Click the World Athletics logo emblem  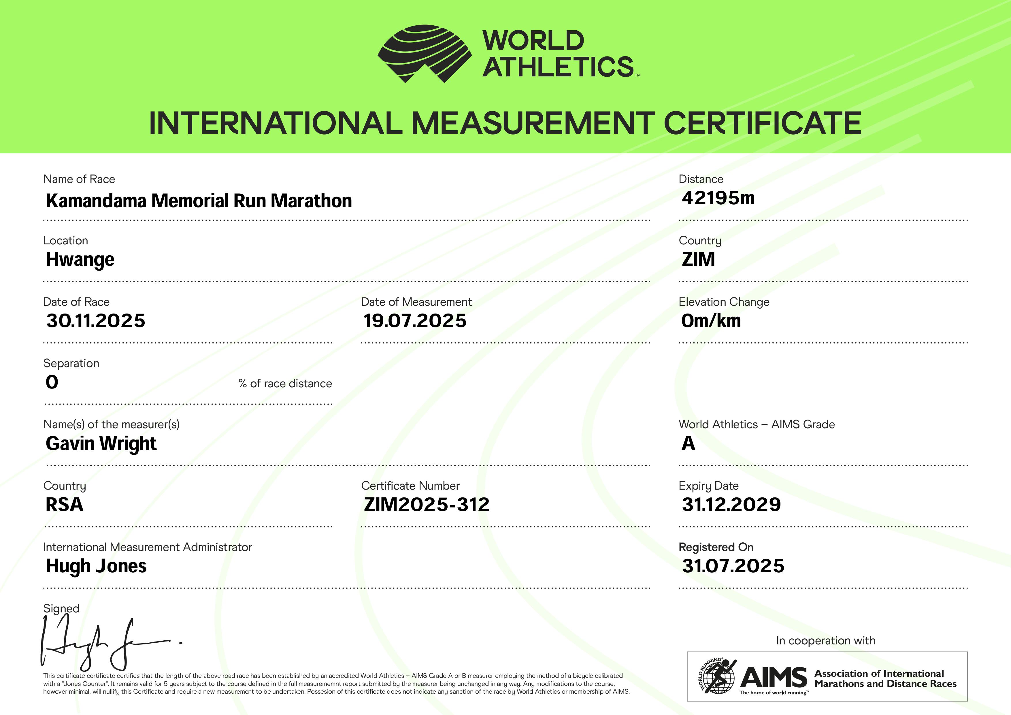coord(425,54)
